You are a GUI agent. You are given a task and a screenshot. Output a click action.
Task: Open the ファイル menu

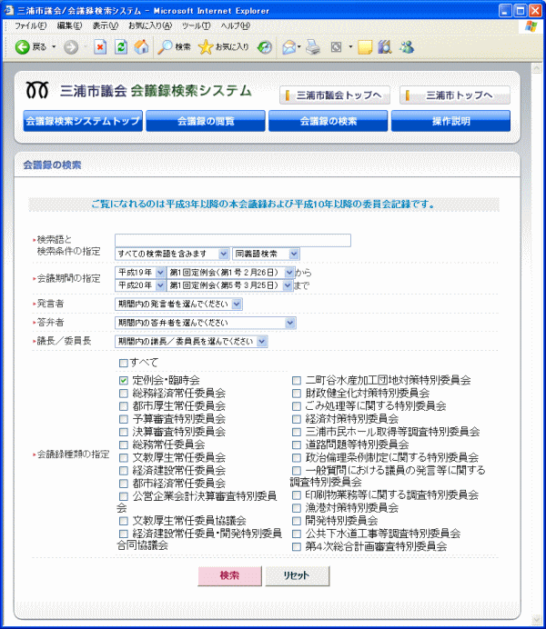click(31, 26)
